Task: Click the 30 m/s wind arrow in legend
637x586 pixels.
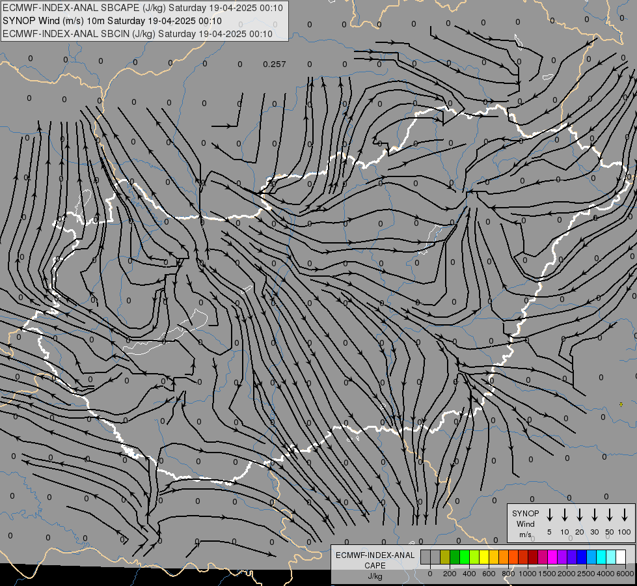Action: click(x=594, y=515)
